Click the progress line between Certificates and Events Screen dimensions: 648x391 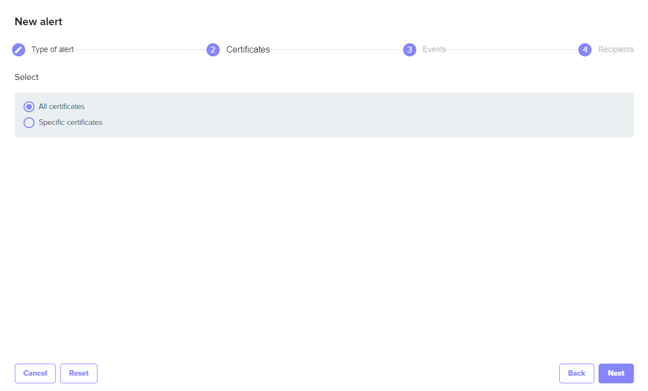[x=336, y=50]
